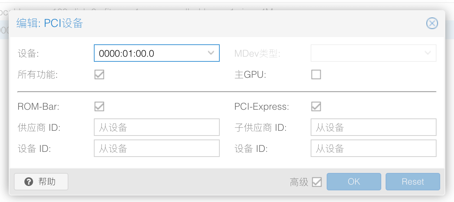Viewport: 454px width, 202px height.
Task: Enable the 主GPU checkbox
Action: tap(316, 74)
